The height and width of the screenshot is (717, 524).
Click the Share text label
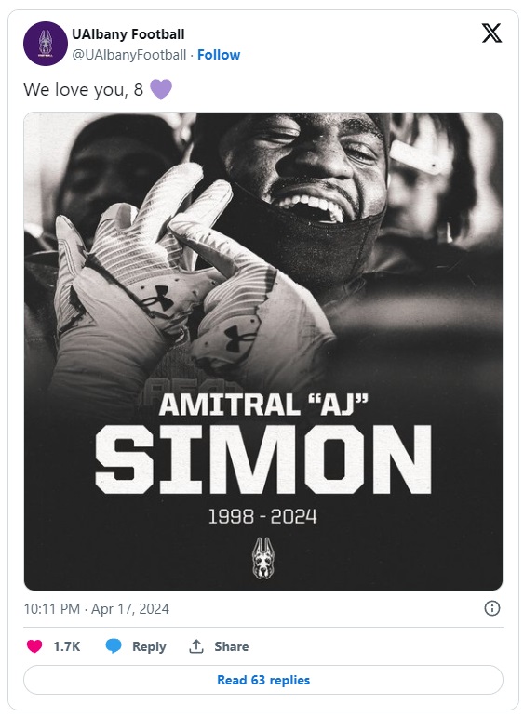point(231,646)
